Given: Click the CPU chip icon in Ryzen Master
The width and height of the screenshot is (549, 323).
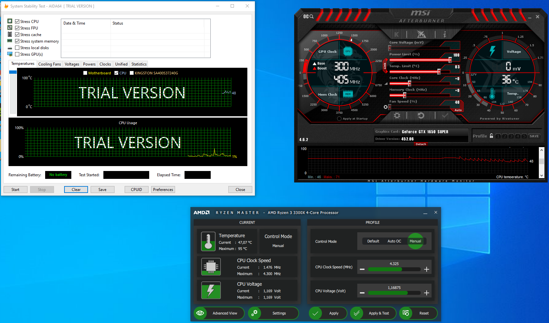Looking at the screenshot, I should 211,267.
